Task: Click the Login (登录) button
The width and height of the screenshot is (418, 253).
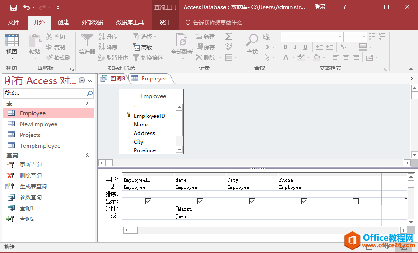Action: 320,7
